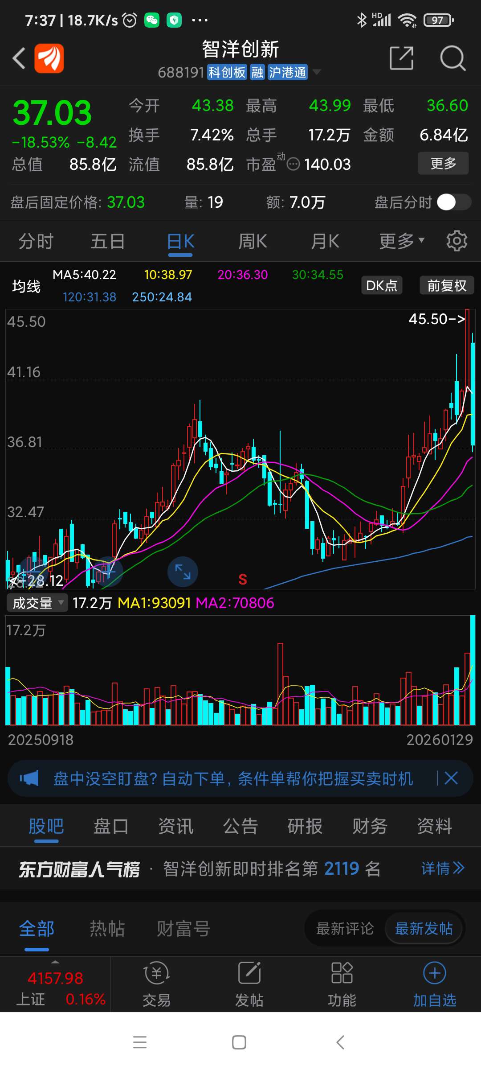Tap the Android home button
The height and width of the screenshot is (1070, 481).
click(x=239, y=1042)
